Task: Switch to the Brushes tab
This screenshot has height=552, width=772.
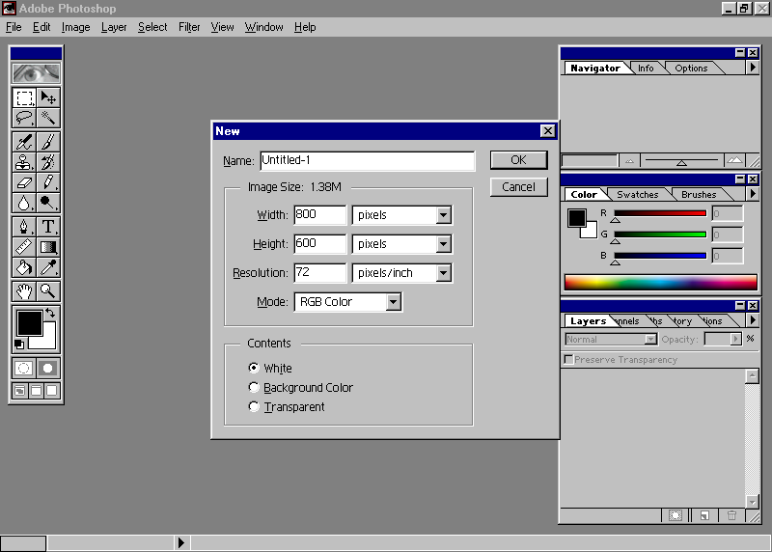Action: point(699,195)
